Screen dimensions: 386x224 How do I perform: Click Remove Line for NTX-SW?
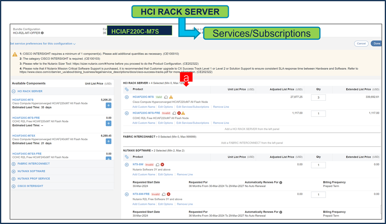[x=185, y=175]
